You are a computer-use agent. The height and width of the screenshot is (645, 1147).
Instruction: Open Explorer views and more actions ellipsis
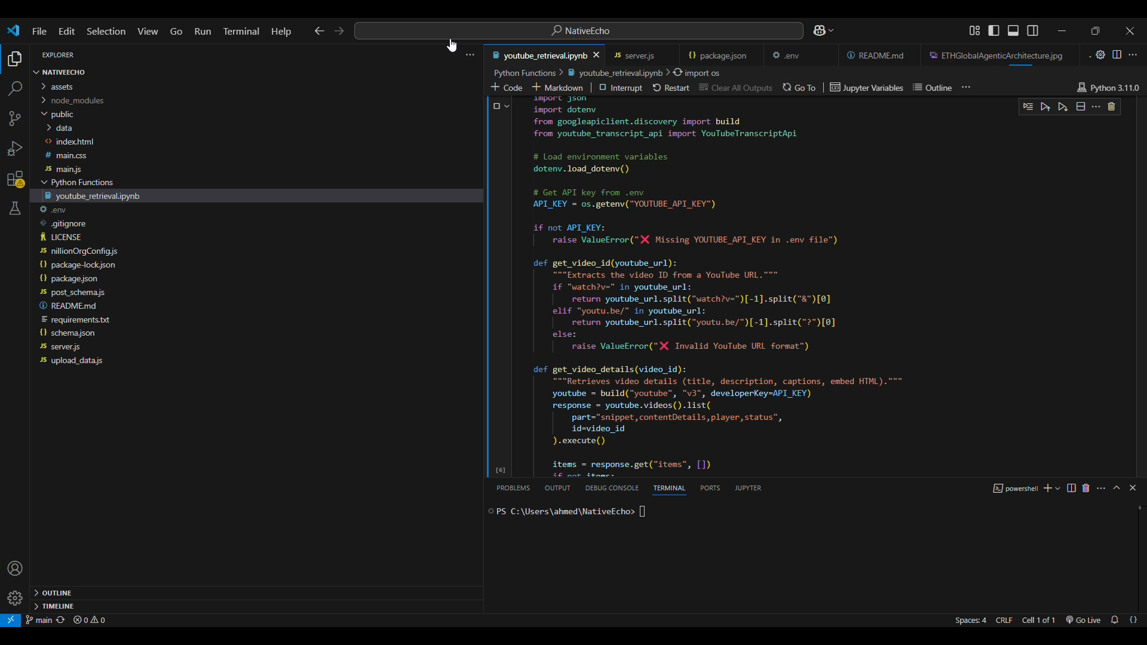(470, 55)
